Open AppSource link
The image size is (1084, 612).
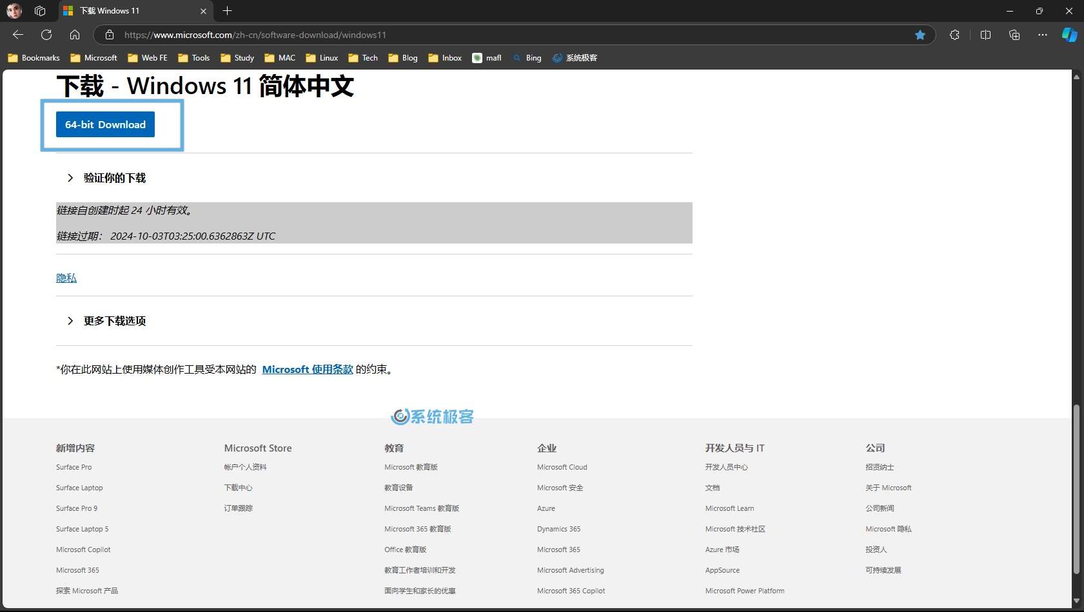(722, 570)
